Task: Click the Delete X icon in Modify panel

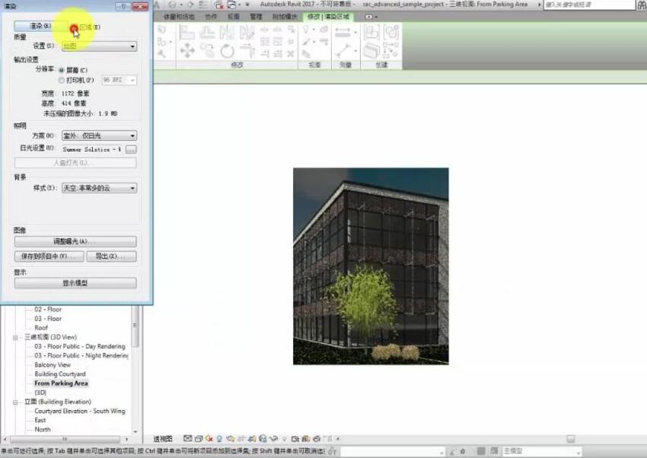Action: click(x=290, y=55)
